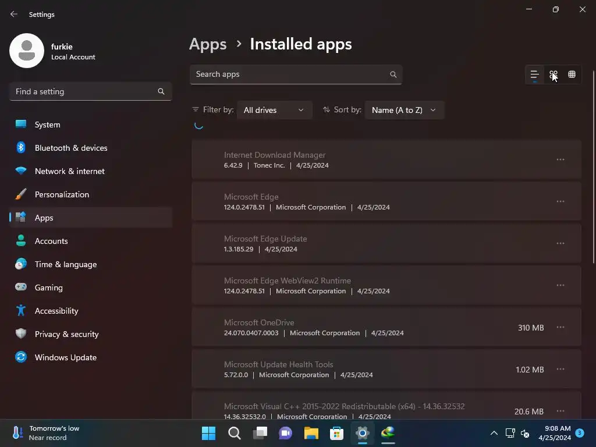Open taskbar Search
The width and height of the screenshot is (596, 447).
click(234, 433)
